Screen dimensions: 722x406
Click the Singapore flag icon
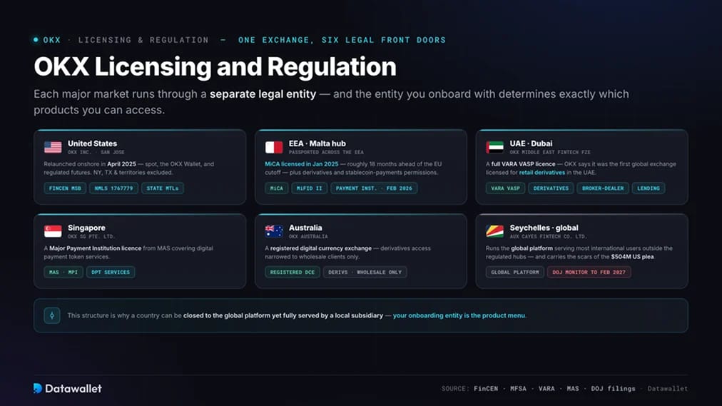tap(53, 231)
